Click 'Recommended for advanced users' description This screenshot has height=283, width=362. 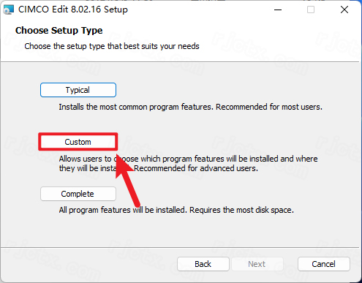196,168
